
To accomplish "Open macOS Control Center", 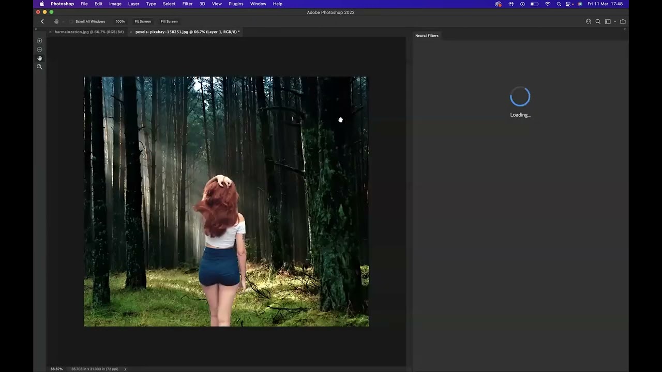I will (569, 4).
